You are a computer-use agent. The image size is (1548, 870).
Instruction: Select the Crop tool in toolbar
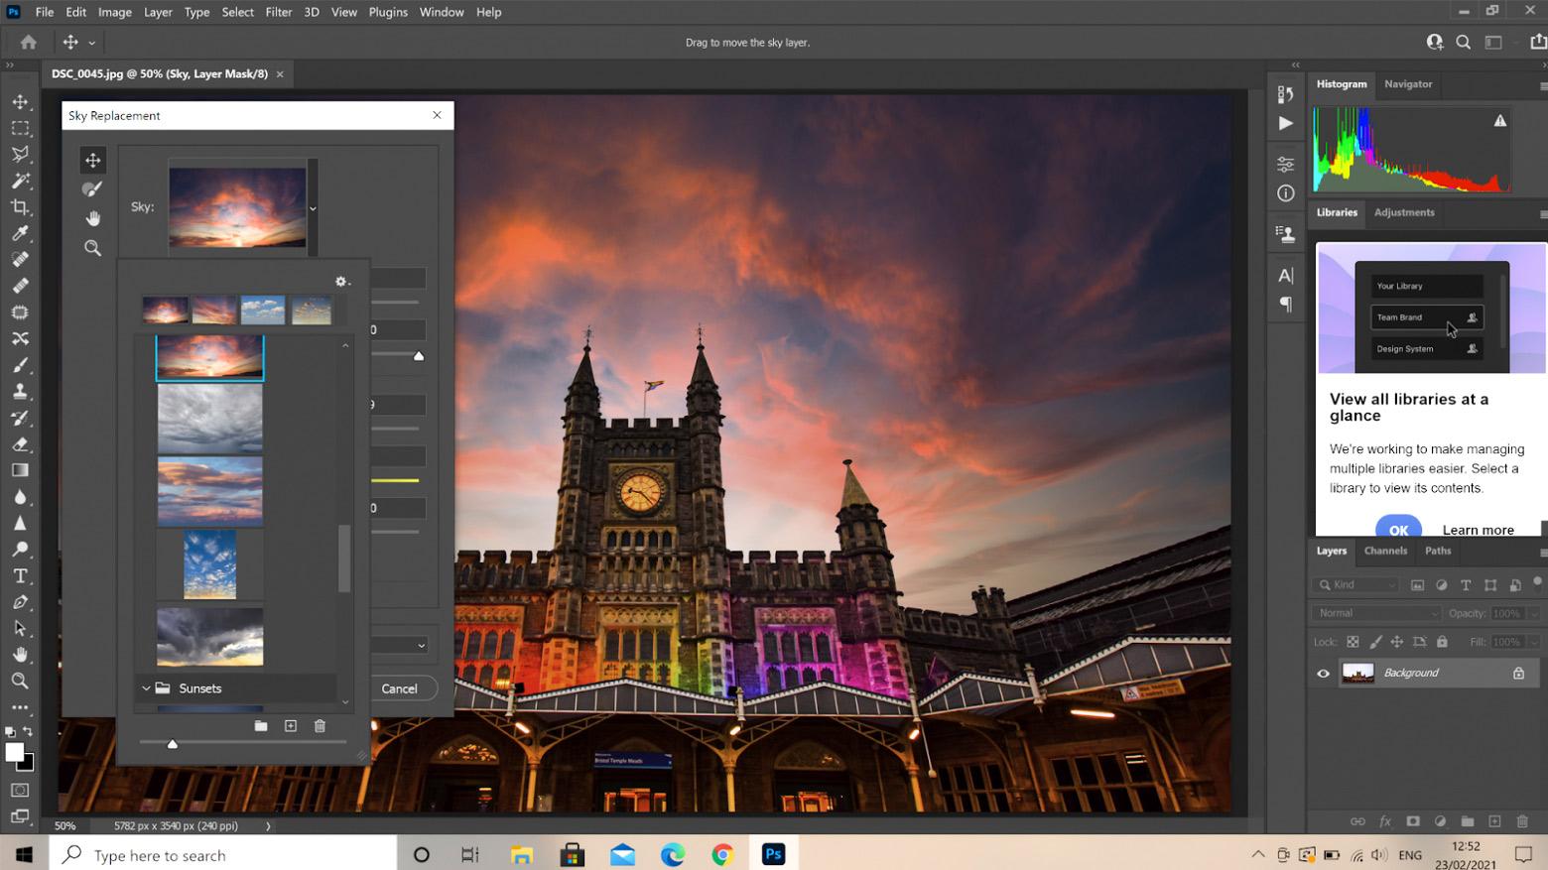click(20, 207)
